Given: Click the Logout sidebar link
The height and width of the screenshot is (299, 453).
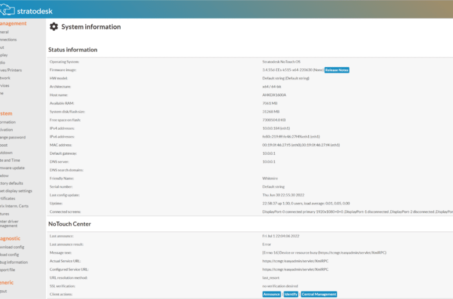Looking at the screenshot, I should (x=3, y=291).
